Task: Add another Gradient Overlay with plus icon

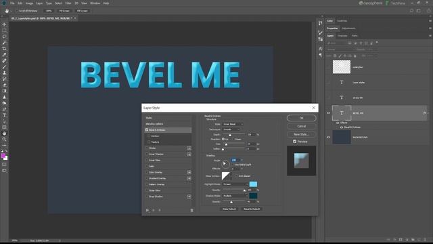Action: (189, 178)
